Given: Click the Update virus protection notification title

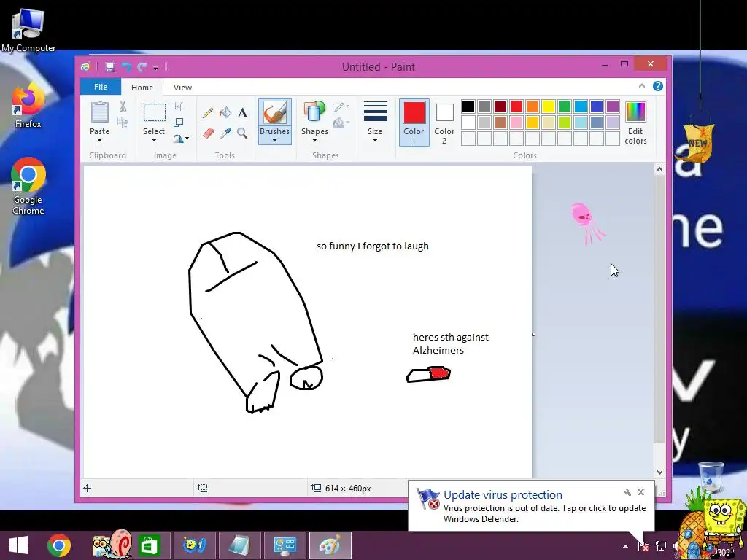Looking at the screenshot, I should tap(503, 495).
